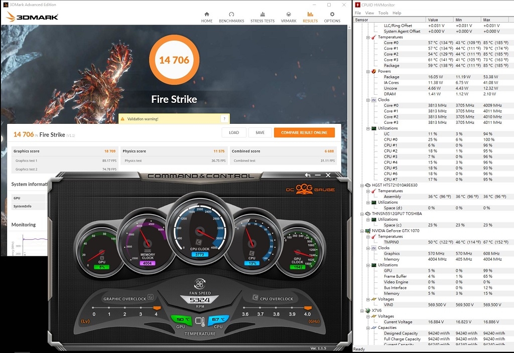Collapse the X7V6 device node
Image resolution: width=514 pixels, height=353 pixels.
pyautogui.click(x=362, y=311)
